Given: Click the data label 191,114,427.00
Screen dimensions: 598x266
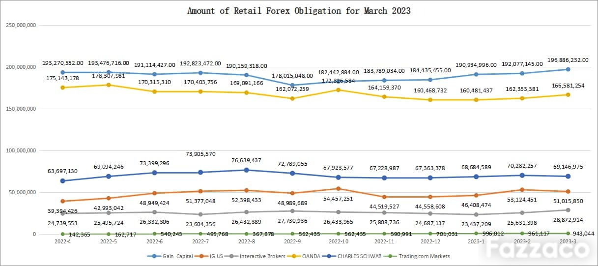Looking at the screenshot, I should point(155,64).
